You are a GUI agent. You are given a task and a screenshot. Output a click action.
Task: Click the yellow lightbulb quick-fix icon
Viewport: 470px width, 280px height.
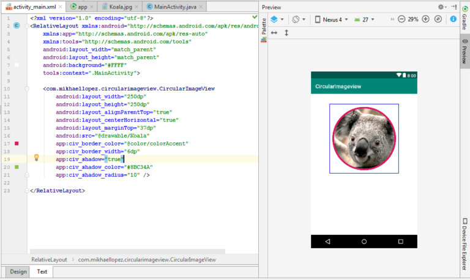pos(36,158)
